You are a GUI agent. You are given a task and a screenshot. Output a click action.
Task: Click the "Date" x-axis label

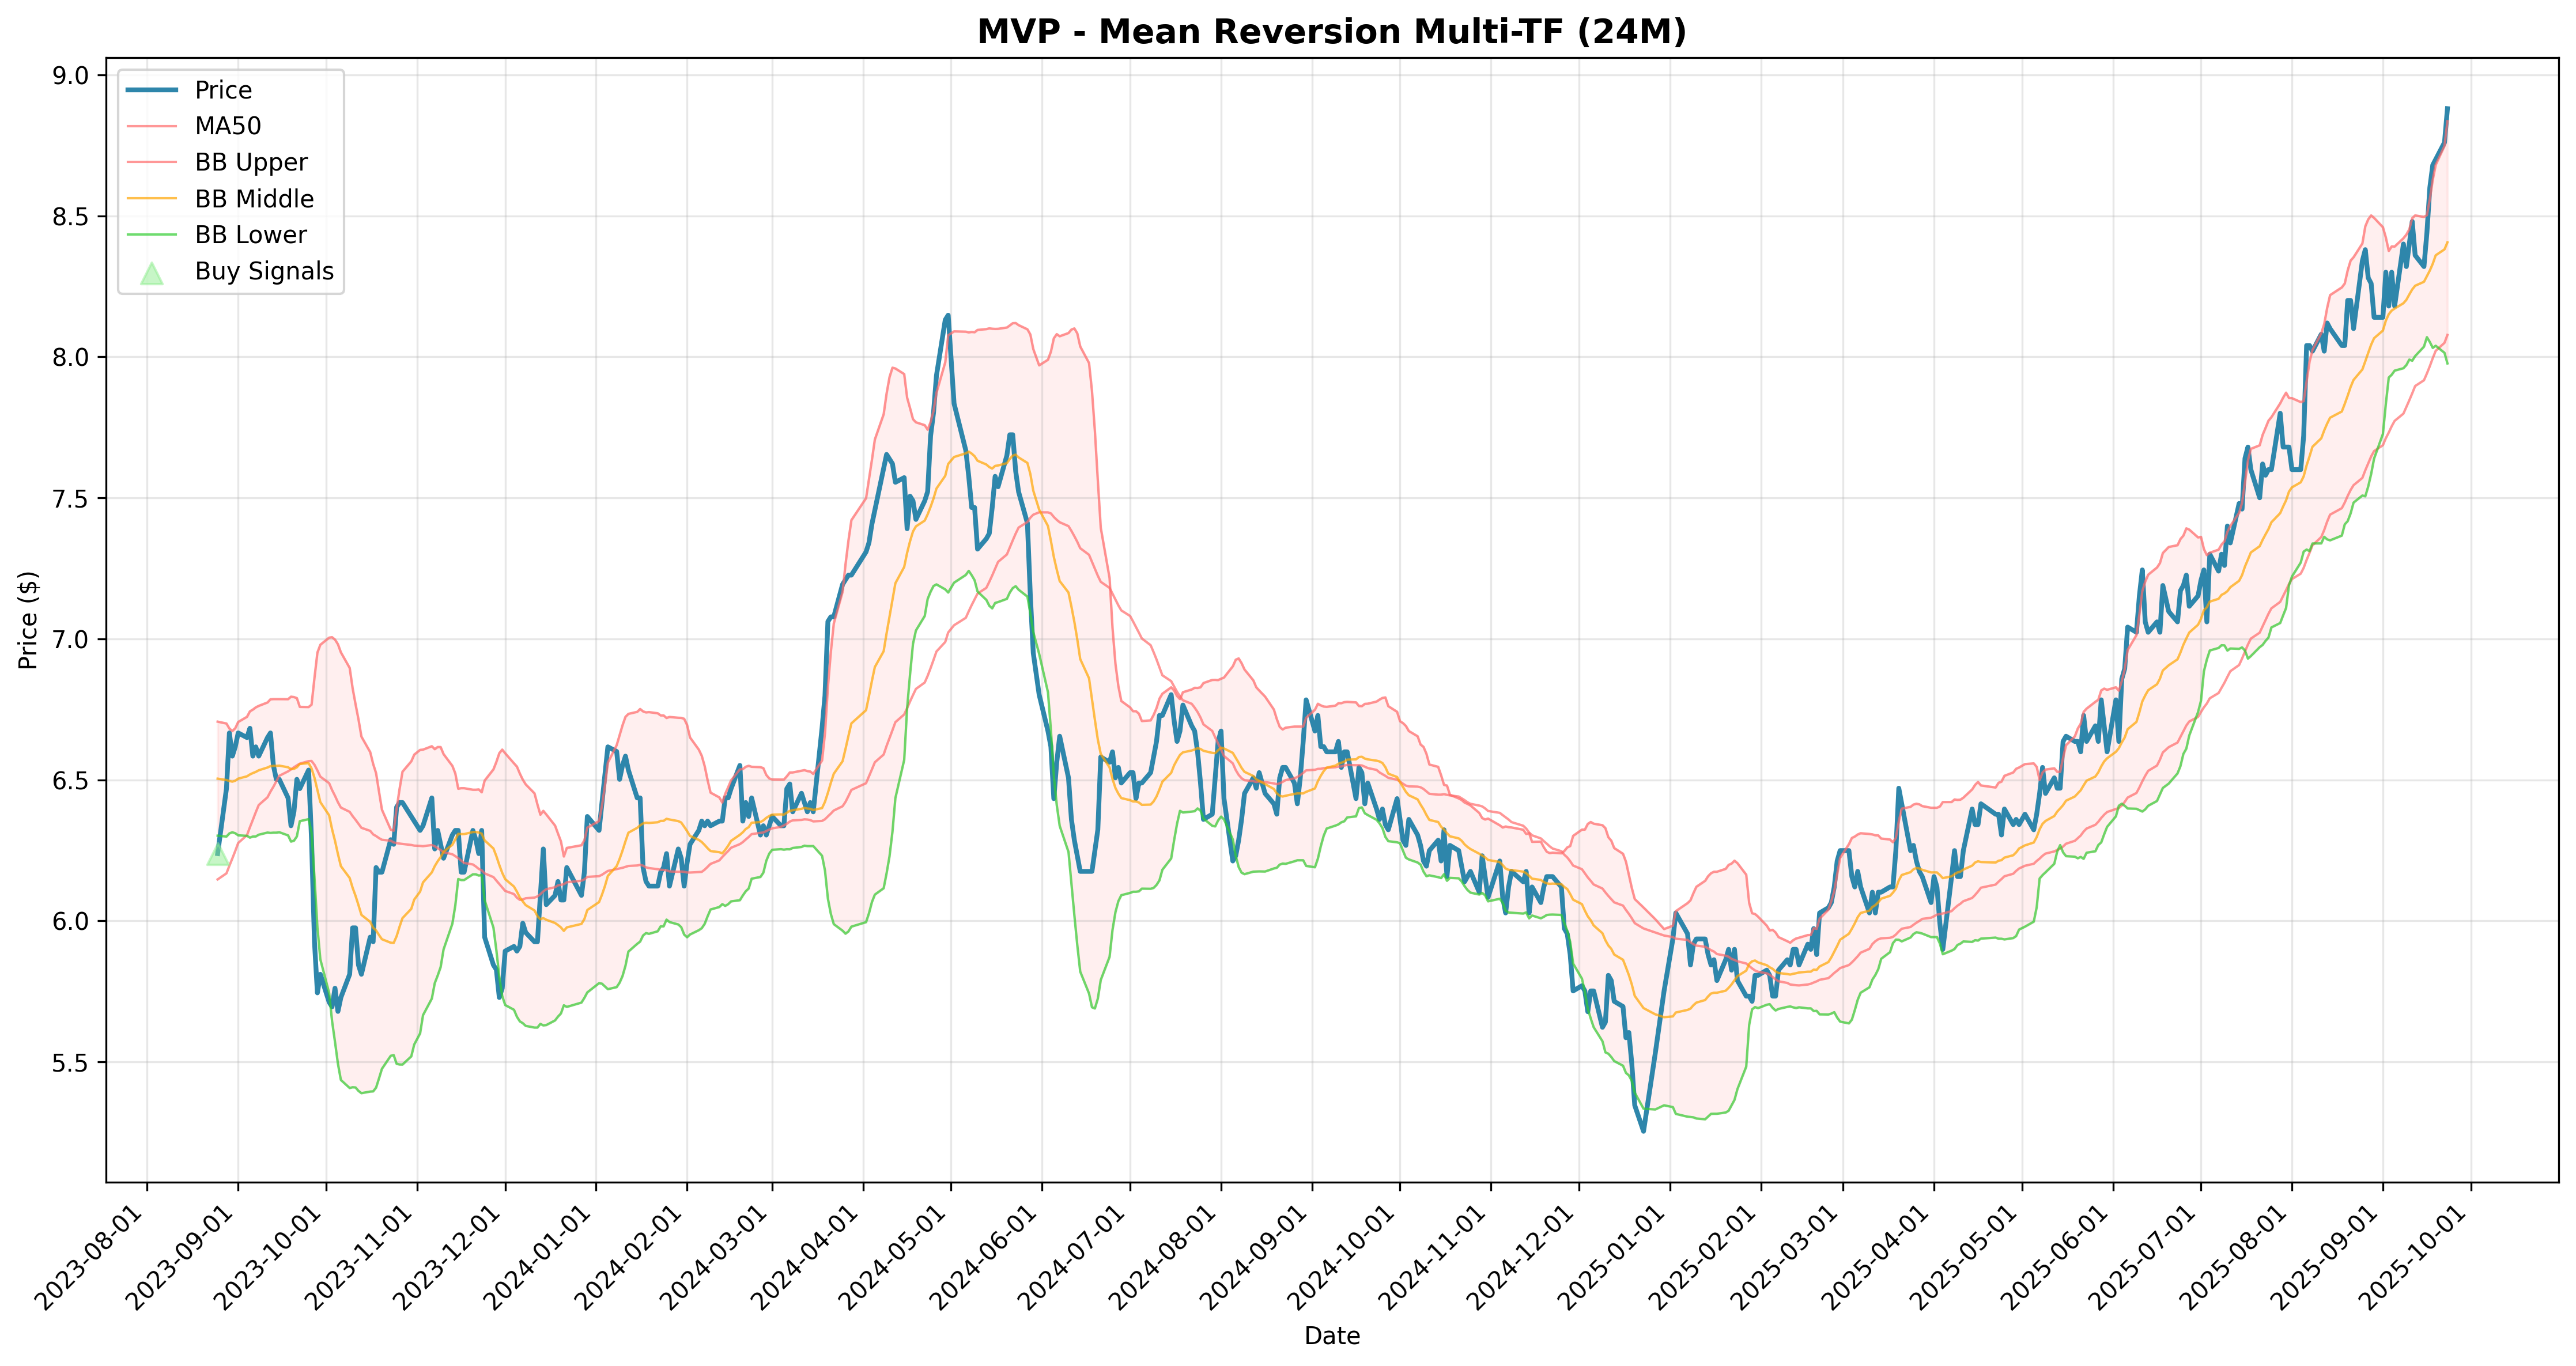coord(1332,1336)
